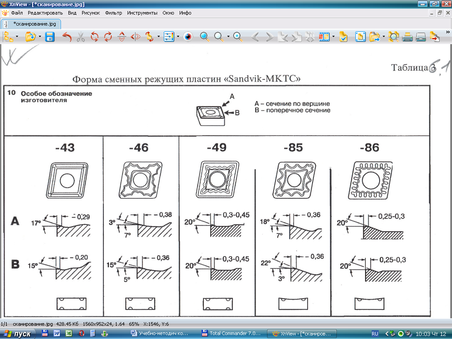Click the next page icon
452x339 pixels.
click(296, 37)
